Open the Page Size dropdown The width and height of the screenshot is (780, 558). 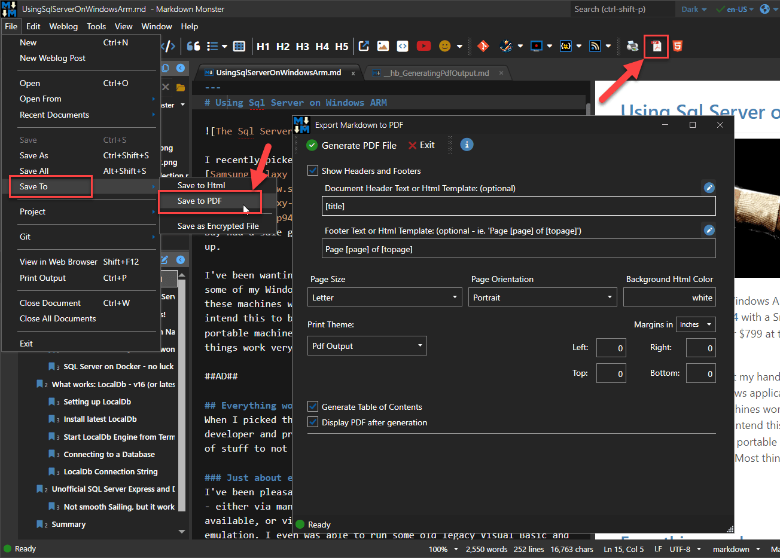pyautogui.click(x=385, y=297)
